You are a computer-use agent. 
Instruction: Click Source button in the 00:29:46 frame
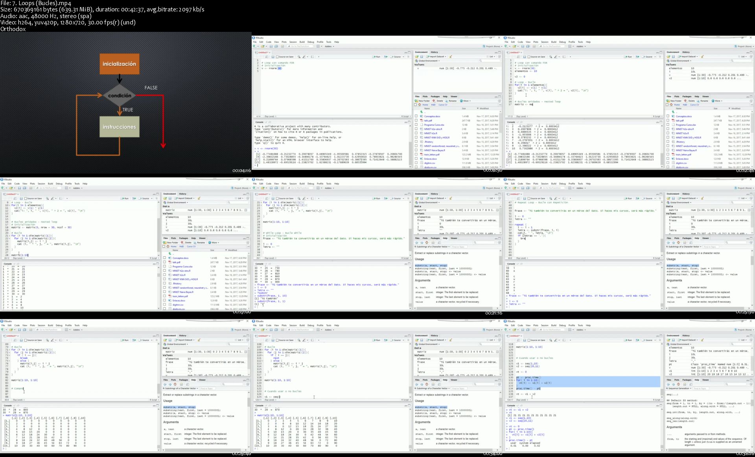145,340
